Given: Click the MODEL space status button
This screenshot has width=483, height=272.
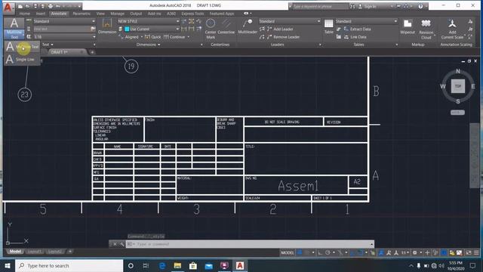Looking at the screenshot, I should click(x=287, y=252).
